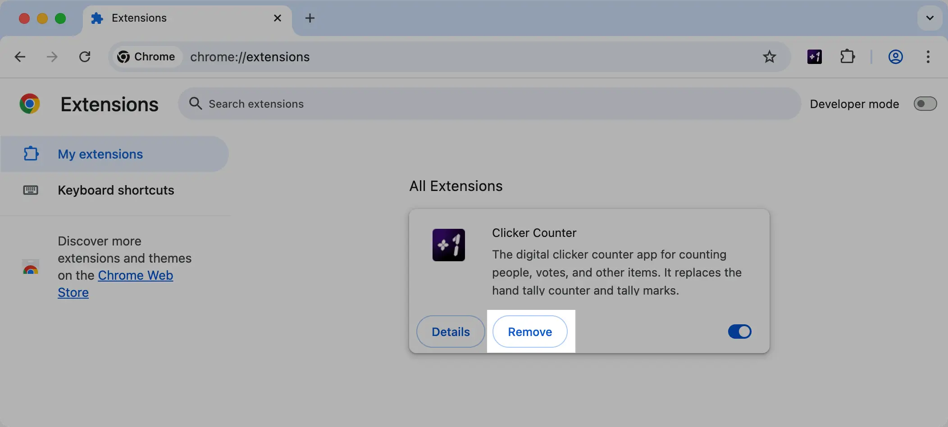Screen dimensions: 948x427
Task: Open the Chrome profile avatar
Action: tap(895, 57)
